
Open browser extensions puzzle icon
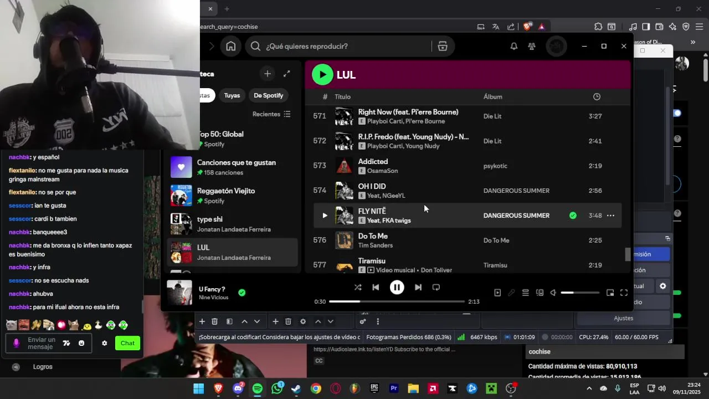(598, 27)
